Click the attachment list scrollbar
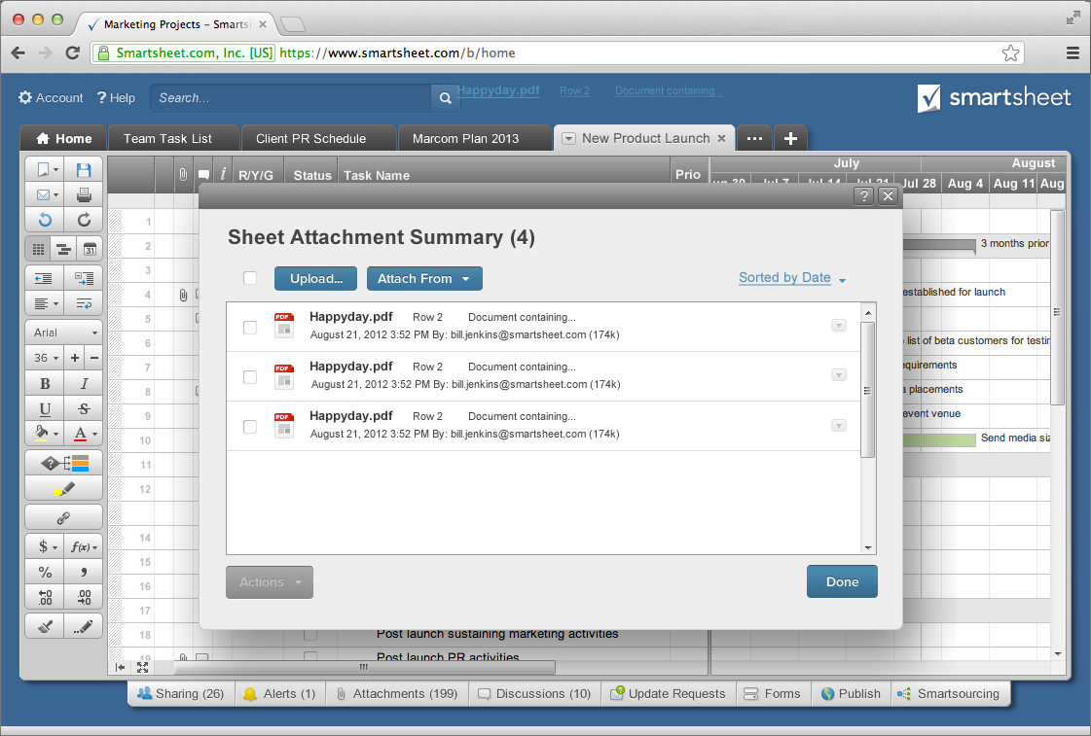 point(868,389)
